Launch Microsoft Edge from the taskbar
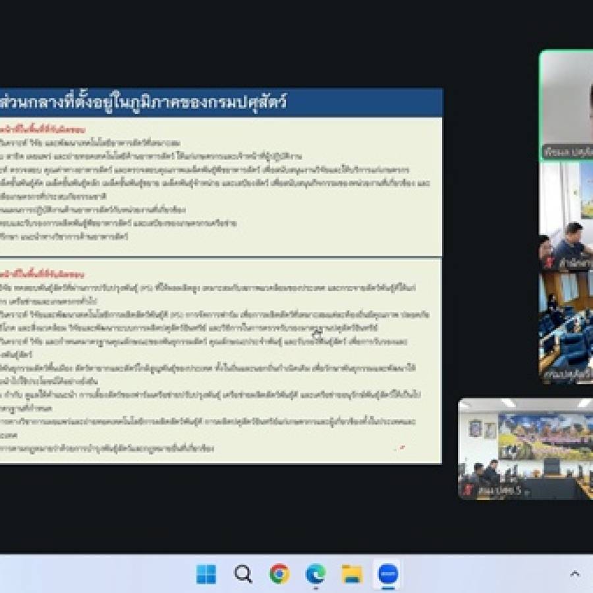 pyautogui.click(x=316, y=574)
